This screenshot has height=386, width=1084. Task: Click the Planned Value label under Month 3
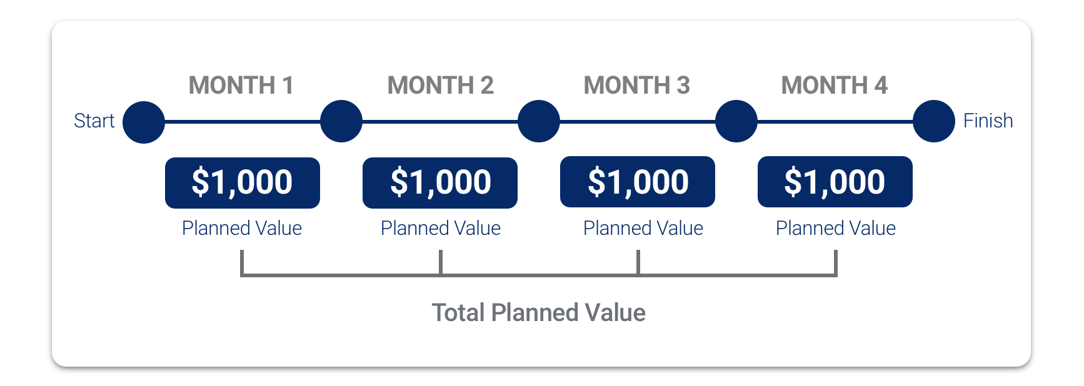click(643, 228)
